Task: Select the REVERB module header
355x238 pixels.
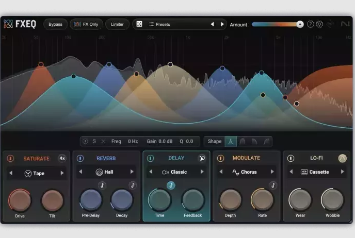Action: (x=106, y=158)
